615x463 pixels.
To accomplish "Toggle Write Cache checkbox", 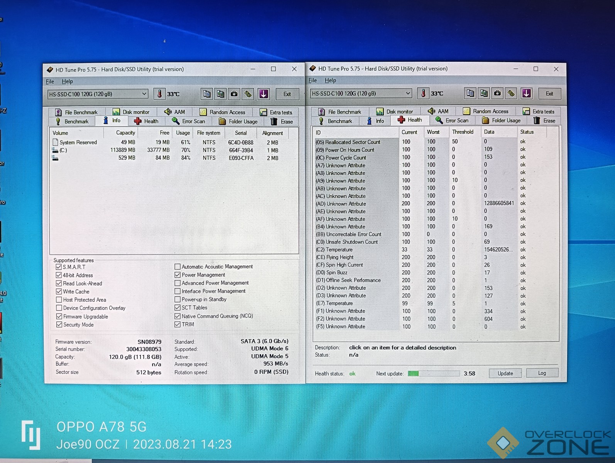I will [59, 291].
